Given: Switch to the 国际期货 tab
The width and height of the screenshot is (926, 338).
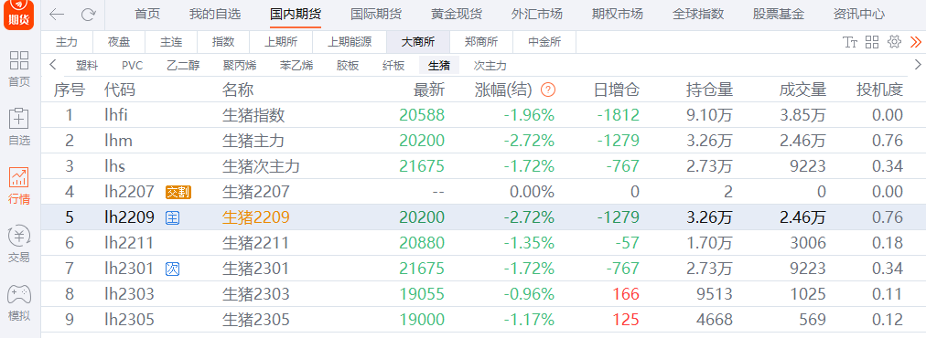Looking at the screenshot, I should click(375, 14).
